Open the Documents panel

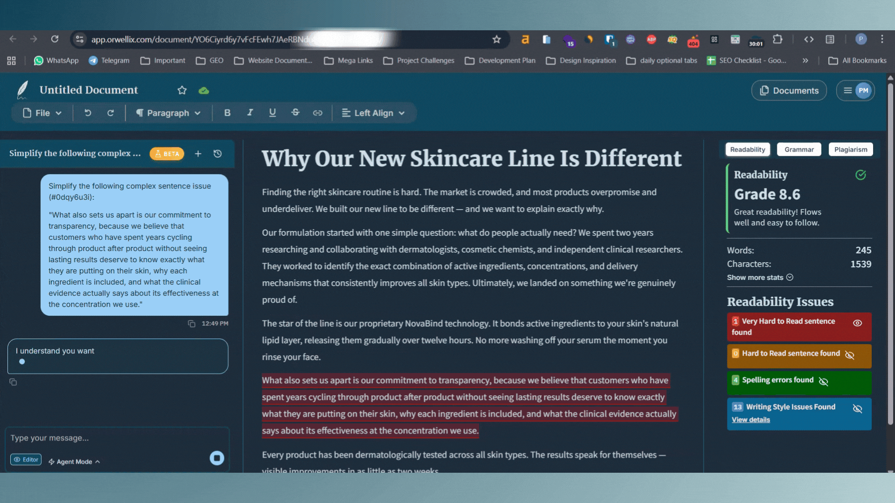pyautogui.click(x=789, y=90)
